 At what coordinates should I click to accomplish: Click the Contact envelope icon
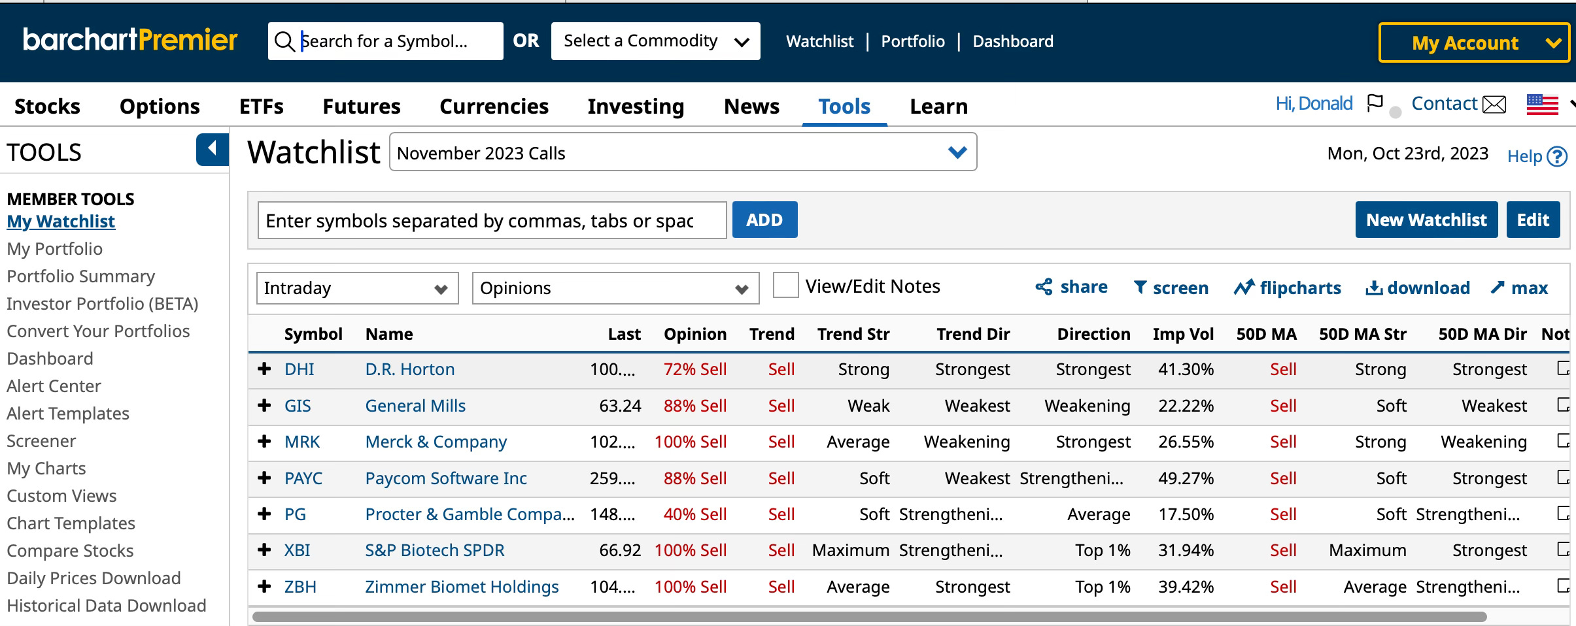[x=1494, y=105]
